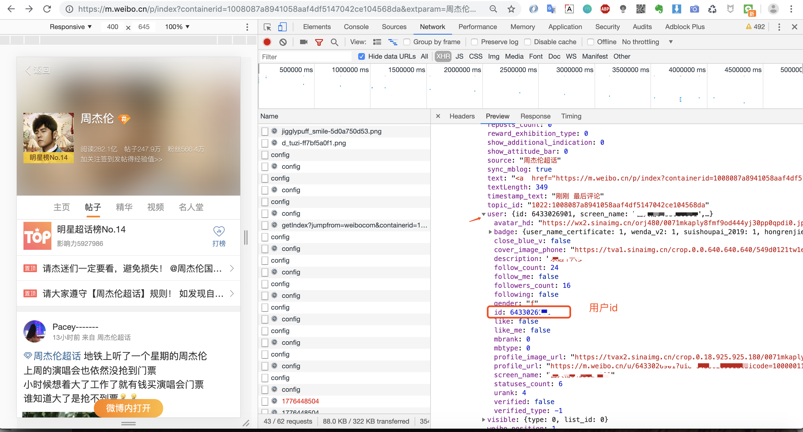Tick the checkbox for jigglypuff_smile png request
This screenshot has height=432, width=803.
coord(265,132)
